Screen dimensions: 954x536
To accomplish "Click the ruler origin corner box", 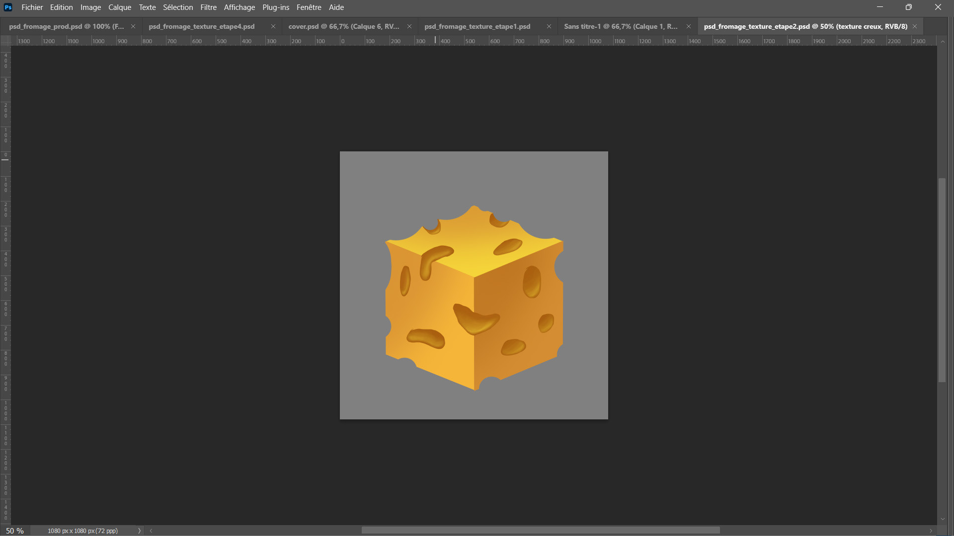I will tap(5, 41).
